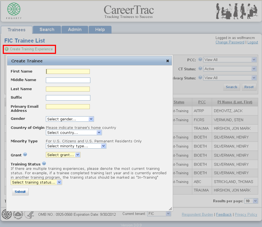
Task: Open the Select grant dropdown
Action: coord(63,155)
